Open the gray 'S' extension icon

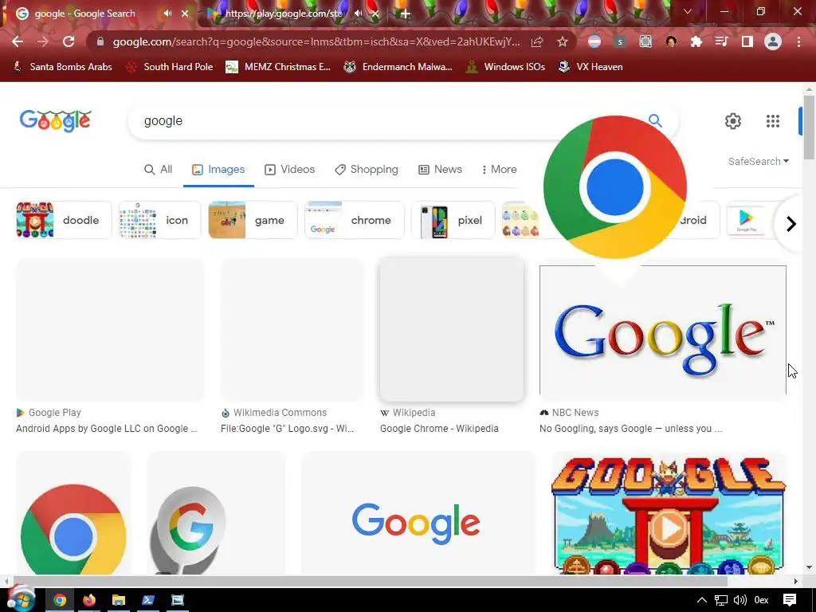(x=619, y=41)
